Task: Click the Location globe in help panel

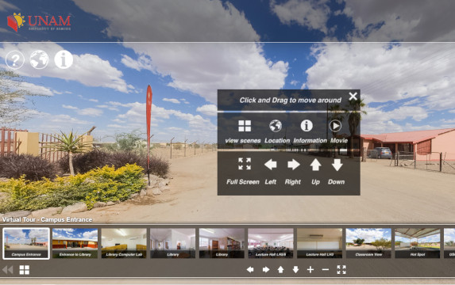Action: coord(276,126)
